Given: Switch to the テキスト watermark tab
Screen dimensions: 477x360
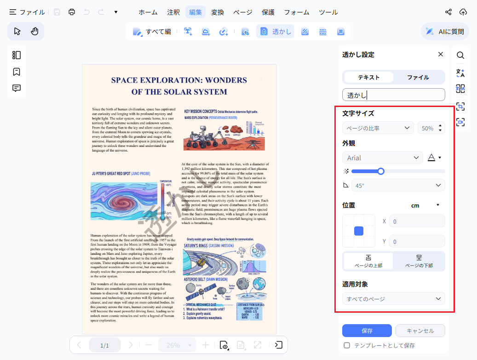Looking at the screenshot, I should pyautogui.click(x=368, y=77).
